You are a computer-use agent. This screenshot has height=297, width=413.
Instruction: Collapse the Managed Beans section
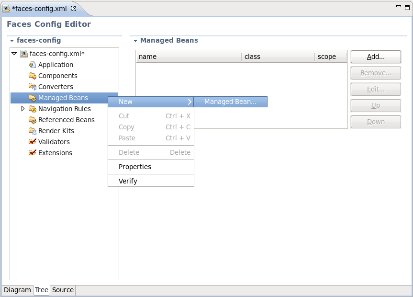click(x=135, y=41)
